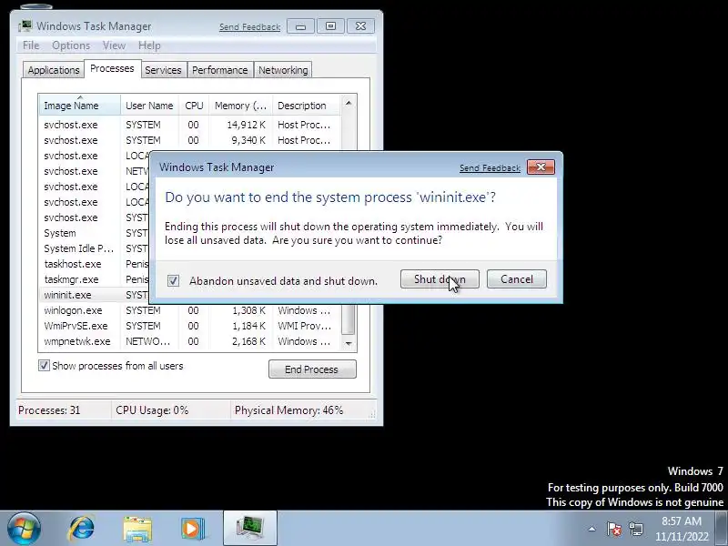
Task: Click the Show desktop strip
Action: click(x=723, y=529)
